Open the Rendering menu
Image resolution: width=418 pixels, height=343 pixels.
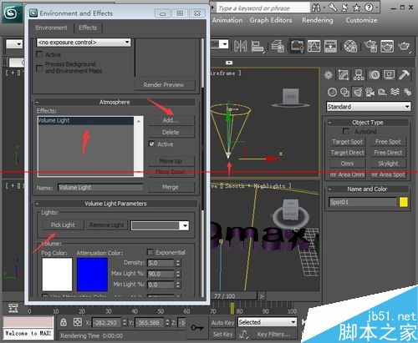(x=318, y=20)
